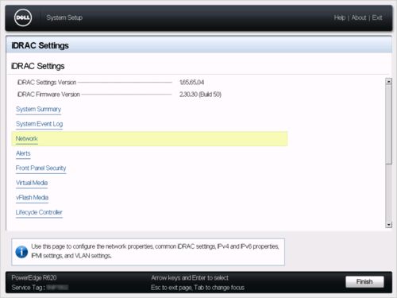The width and height of the screenshot is (397, 298).
Task: Open the Help menu item
Action: 340,17
